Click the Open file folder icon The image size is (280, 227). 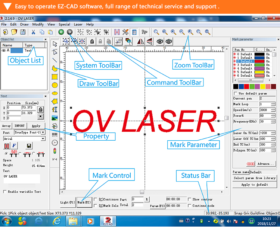pyautogui.click(x=14, y=32)
